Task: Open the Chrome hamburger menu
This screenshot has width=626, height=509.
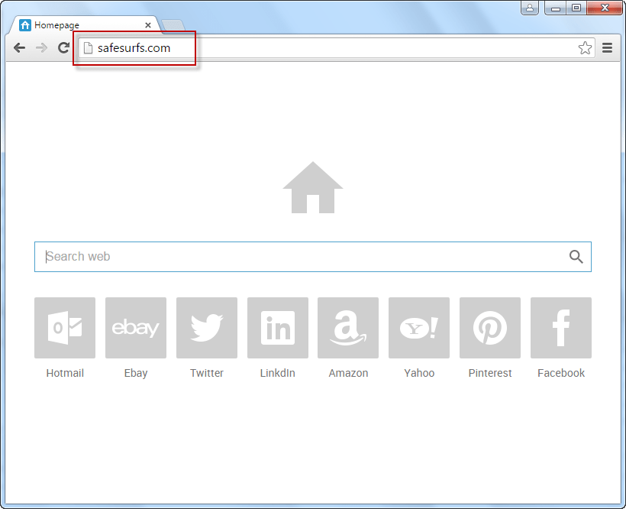Action: click(607, 48)
